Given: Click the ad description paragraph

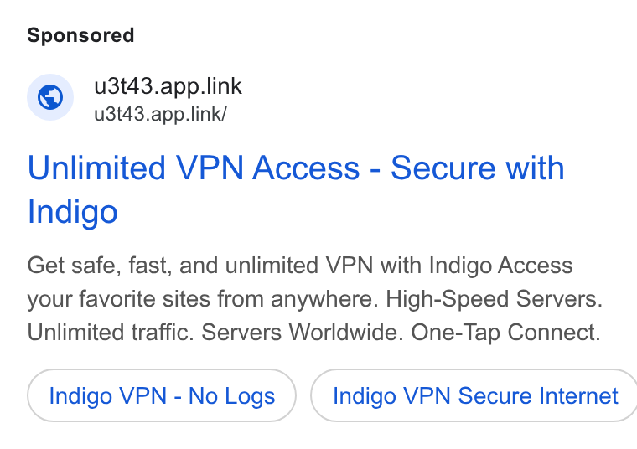Looking at the screenshot, I should coord(315,299).
